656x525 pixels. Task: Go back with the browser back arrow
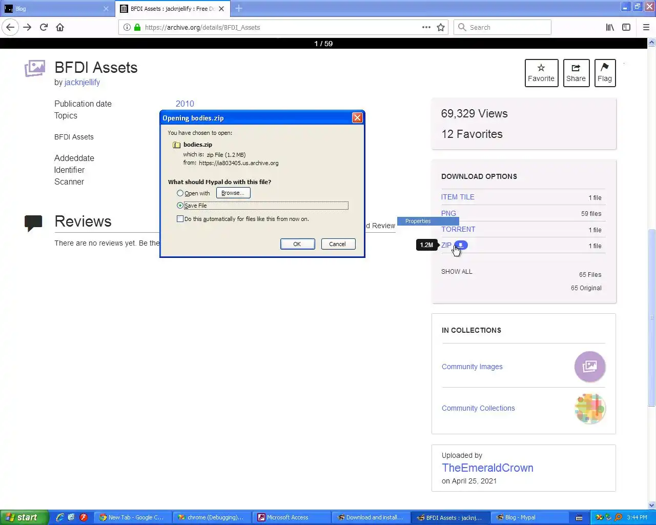(x=10, y=27)
